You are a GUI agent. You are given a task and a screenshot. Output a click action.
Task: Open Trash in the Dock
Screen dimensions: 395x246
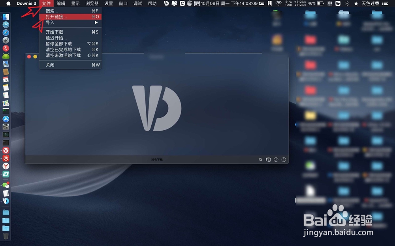(6, 236)
